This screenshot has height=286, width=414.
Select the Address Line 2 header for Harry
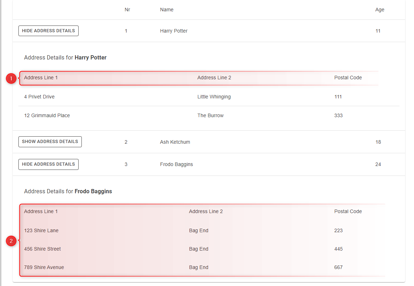[214, 78]
